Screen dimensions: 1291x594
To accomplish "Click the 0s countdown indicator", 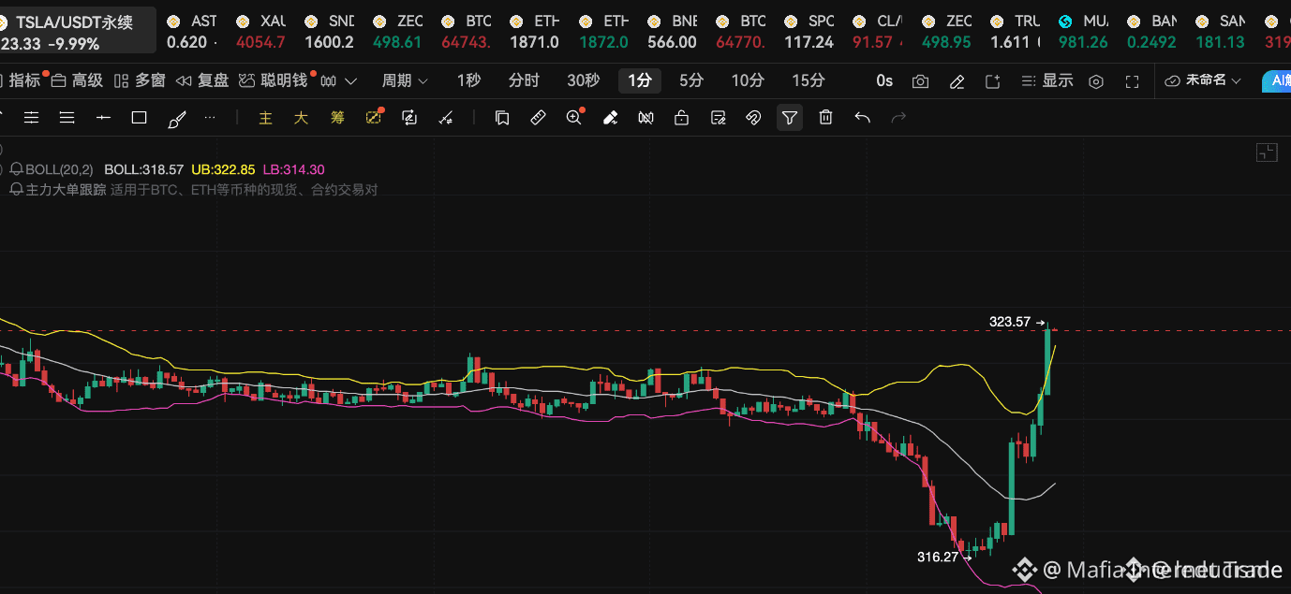I will click(884, 81).
